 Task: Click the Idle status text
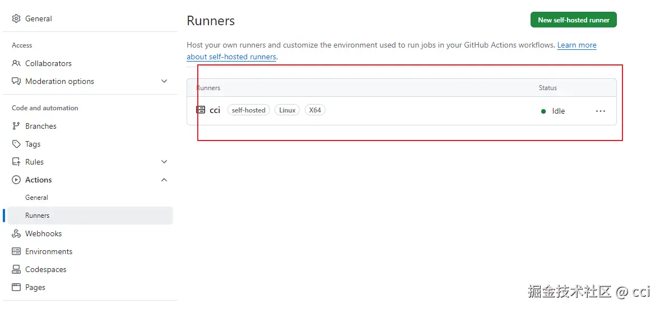click(x=559, y=111)
